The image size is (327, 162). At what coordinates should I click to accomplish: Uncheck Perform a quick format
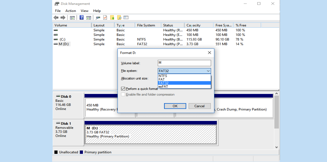pos(123,89)
